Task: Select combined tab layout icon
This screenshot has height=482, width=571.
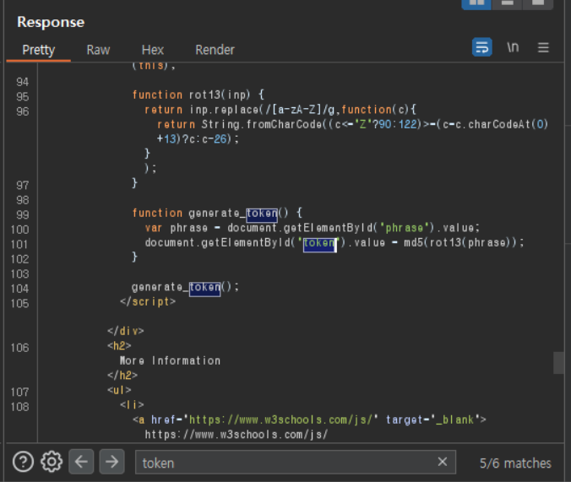Action: (538, 3)
